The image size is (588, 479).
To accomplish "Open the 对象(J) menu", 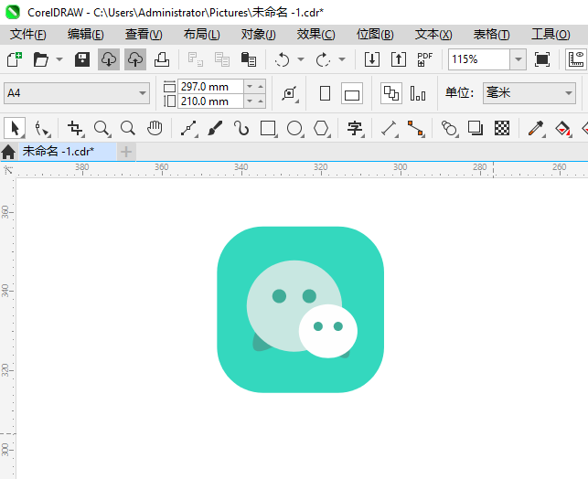I will pyautogui.click(x=259, y=35).
